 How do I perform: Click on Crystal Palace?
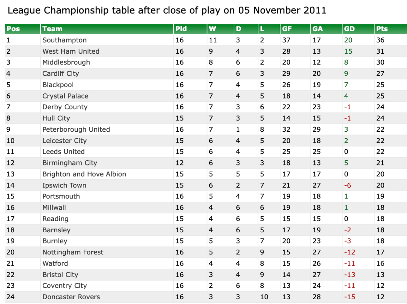point(65,96)
